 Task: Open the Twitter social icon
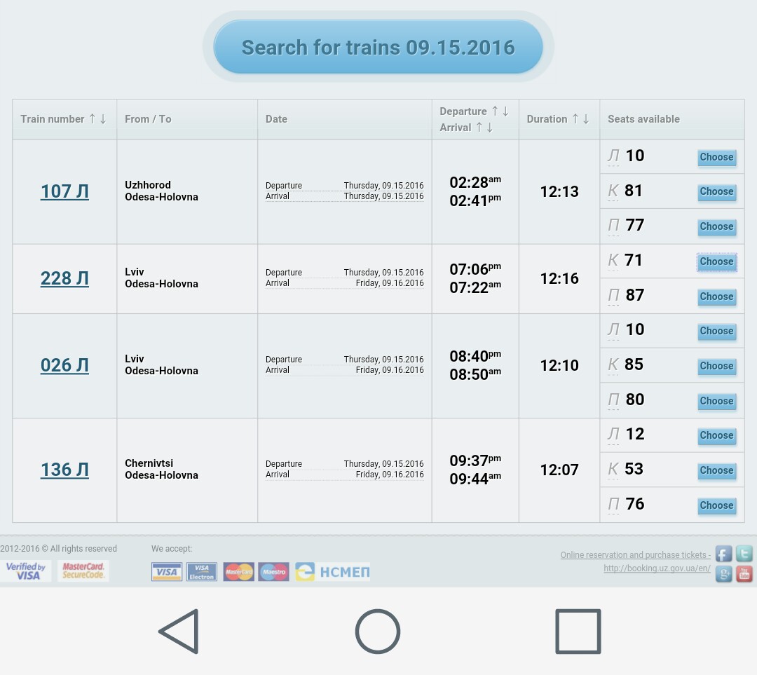click(744, 553)
